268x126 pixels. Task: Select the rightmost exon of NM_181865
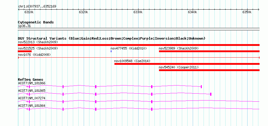tap(211, 94)
